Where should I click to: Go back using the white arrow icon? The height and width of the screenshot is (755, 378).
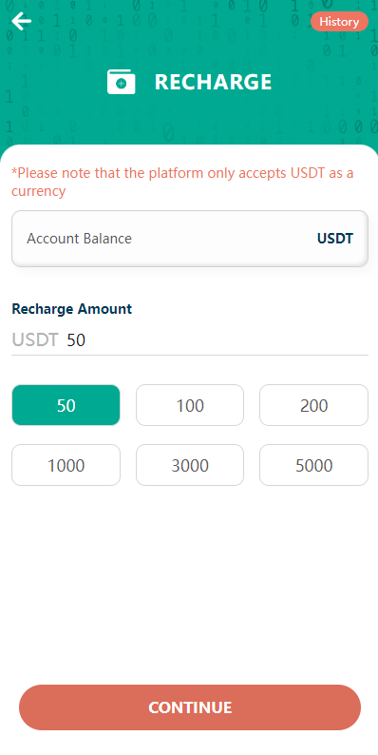[x=22, y=21]
